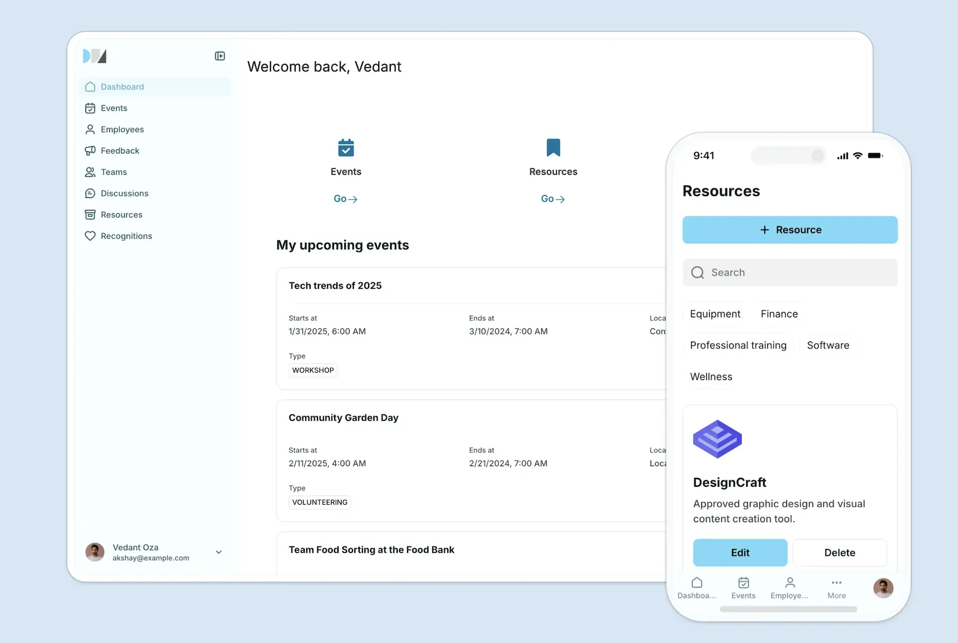Image resolution: width=958 pixels, height=643 pixels.
Task: Click the Resources archive box icon in sidebar
Action: 90,215
